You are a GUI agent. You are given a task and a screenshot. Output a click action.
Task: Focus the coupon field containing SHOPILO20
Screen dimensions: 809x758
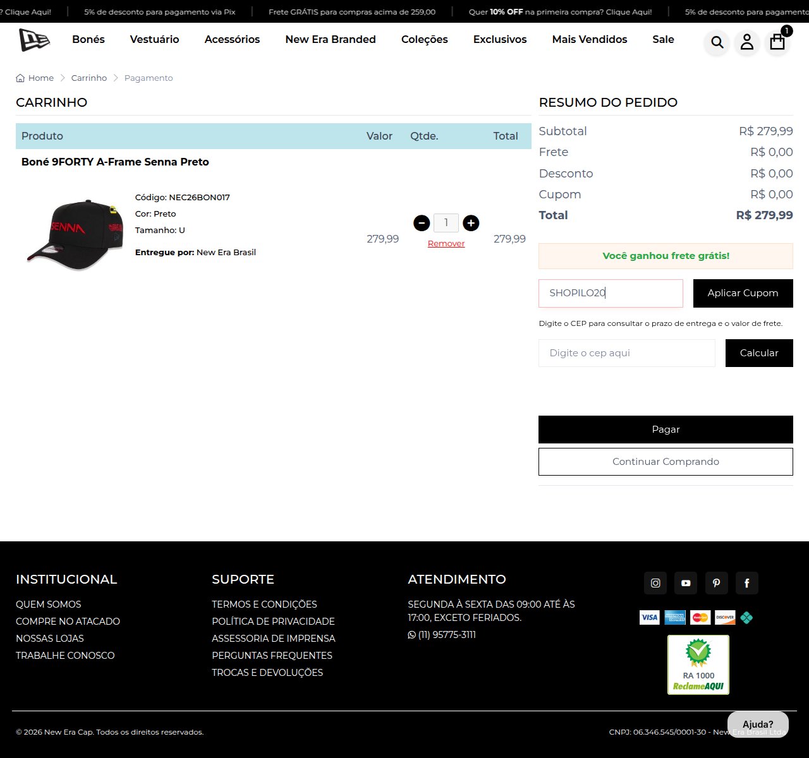point(611,293)
